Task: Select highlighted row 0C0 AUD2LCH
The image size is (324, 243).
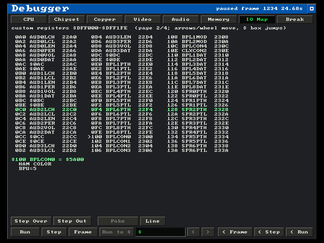Action: point(46,110)
